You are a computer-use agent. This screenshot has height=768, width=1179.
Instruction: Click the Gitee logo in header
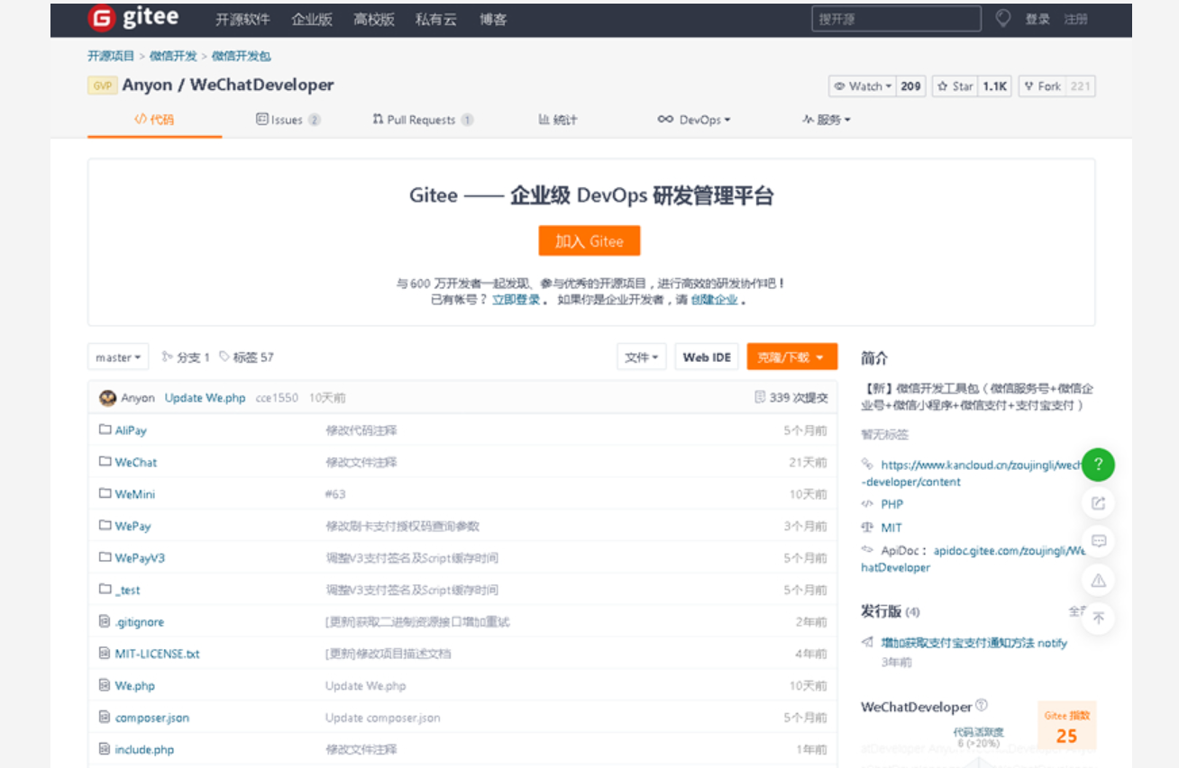click(x=133, y=18)
